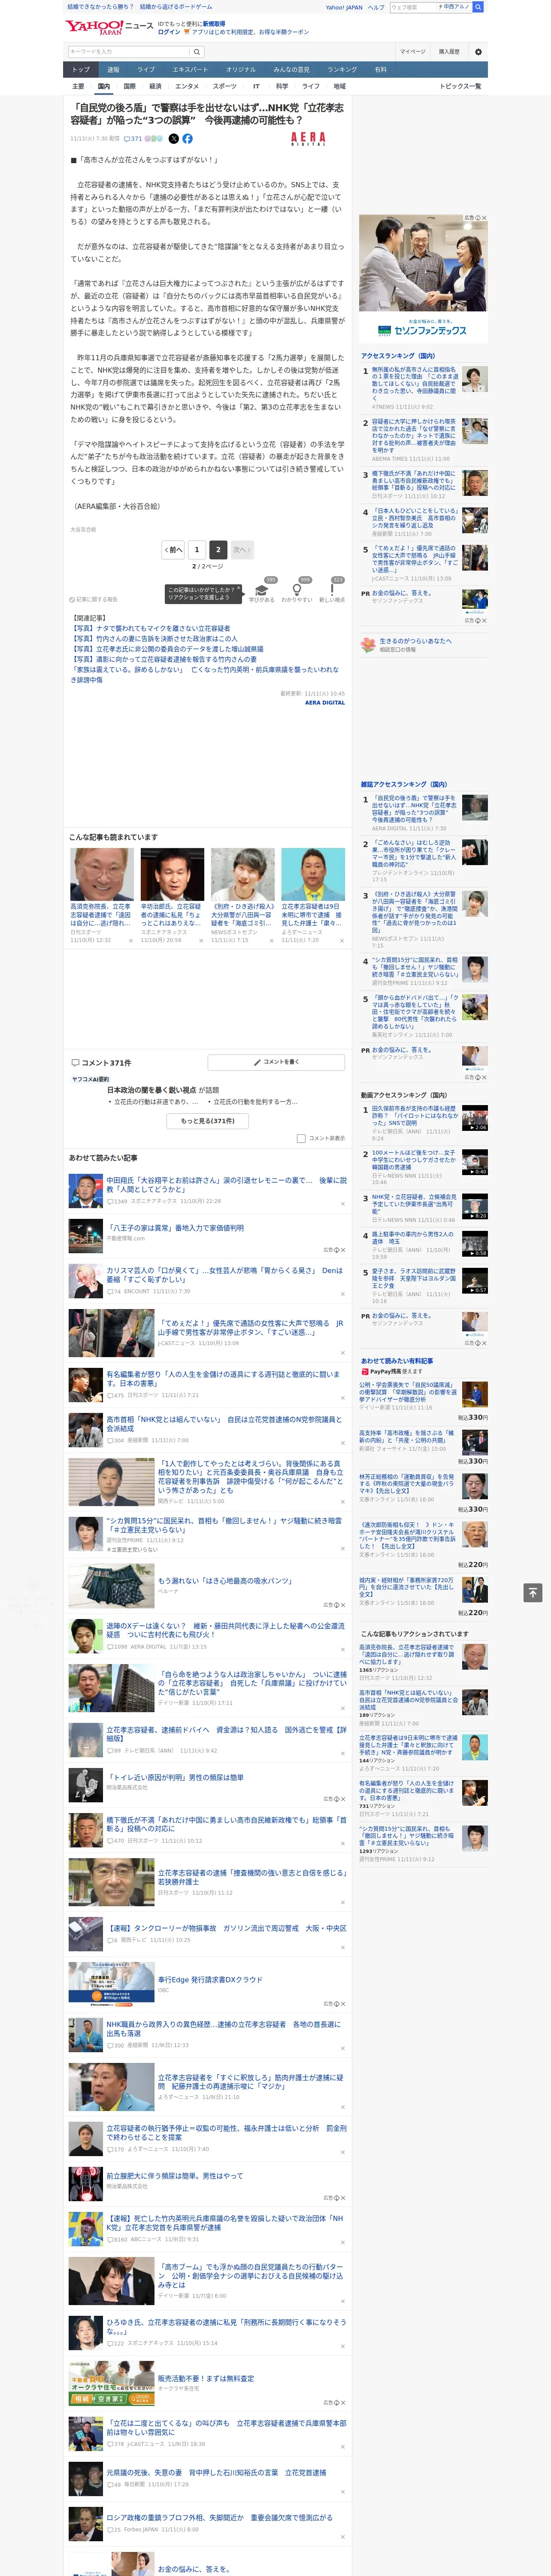Click the top web search input field
This screenshot has width=551, height=2576.
pos(412,7)
